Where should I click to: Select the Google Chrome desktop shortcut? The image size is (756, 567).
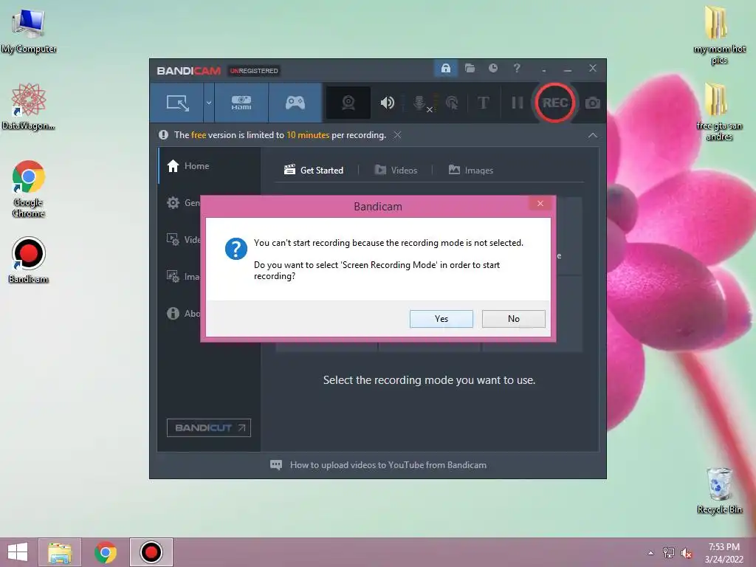pos(29,189)
